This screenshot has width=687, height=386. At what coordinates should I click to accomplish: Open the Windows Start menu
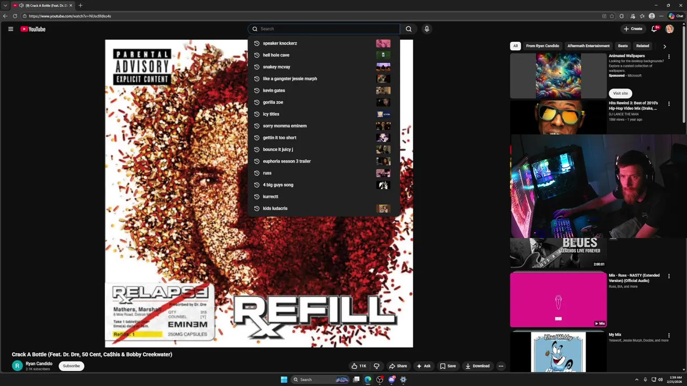pyautogui.click(x=284, y=380)
